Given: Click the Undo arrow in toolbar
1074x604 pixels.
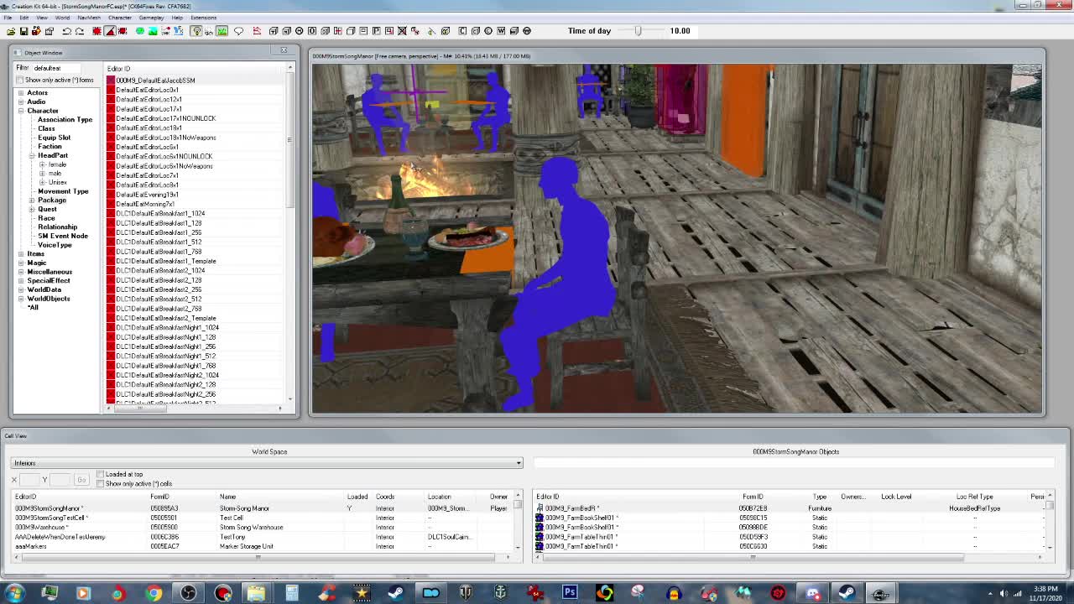Looking at the screenshot, I should click(x=66, y=31).
